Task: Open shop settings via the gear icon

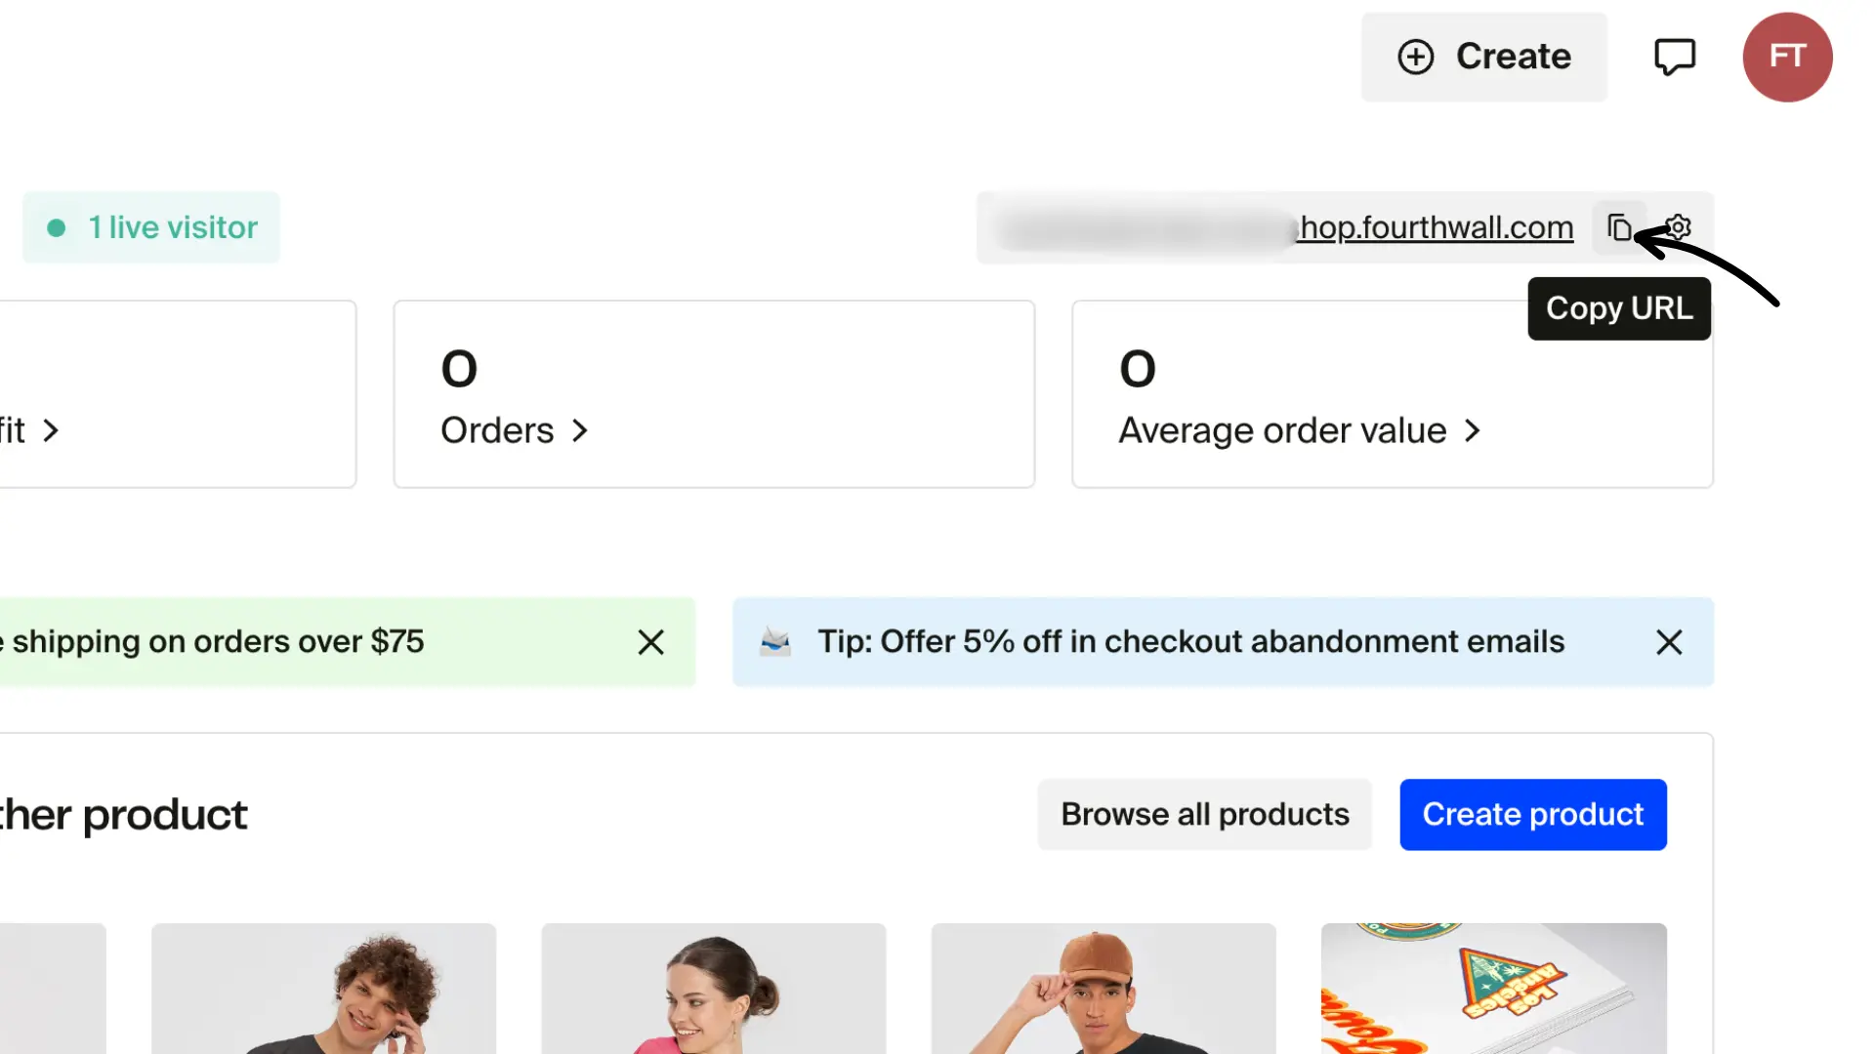Action: click(x=1676, y=226)
